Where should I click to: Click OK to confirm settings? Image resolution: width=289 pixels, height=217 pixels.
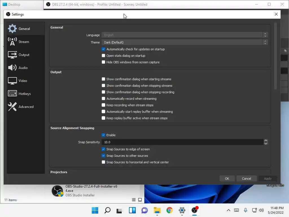227,179
